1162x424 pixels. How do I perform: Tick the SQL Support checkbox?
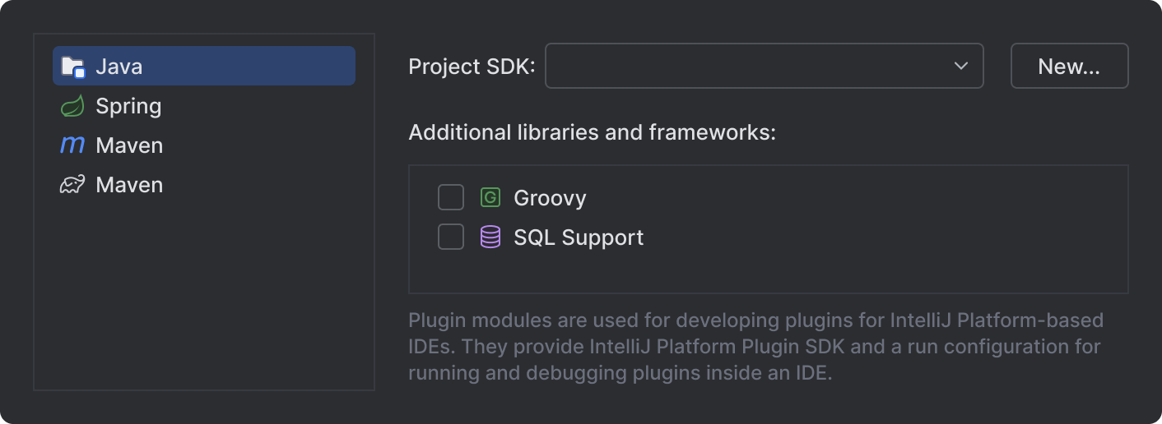tap(451, 237)
